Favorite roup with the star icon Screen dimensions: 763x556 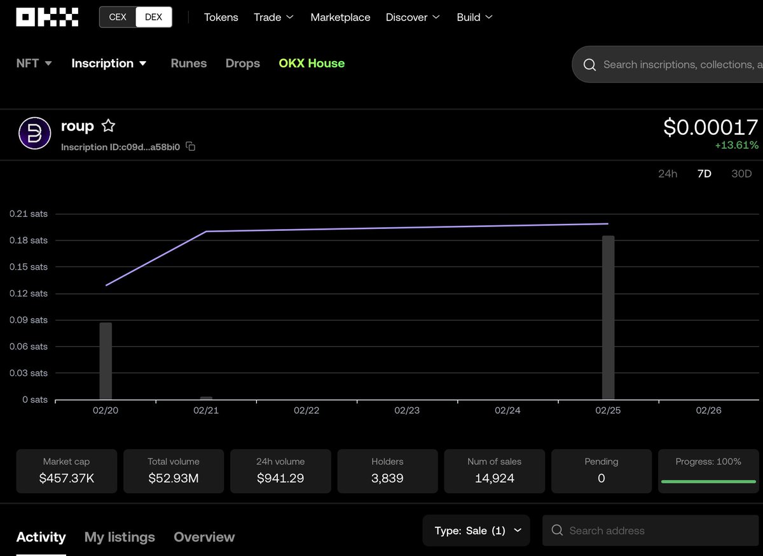tap(109, 126)
